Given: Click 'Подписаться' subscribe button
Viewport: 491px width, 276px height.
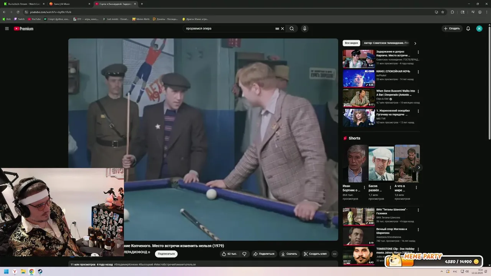Looking at the screenshot, I should 166,254.
